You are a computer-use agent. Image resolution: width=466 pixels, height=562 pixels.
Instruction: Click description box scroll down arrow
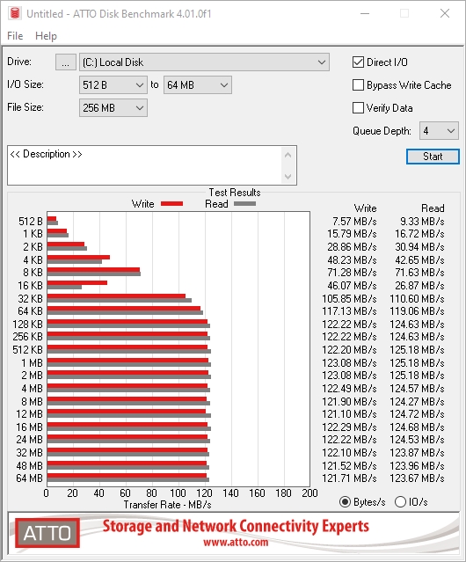[288, 176]
